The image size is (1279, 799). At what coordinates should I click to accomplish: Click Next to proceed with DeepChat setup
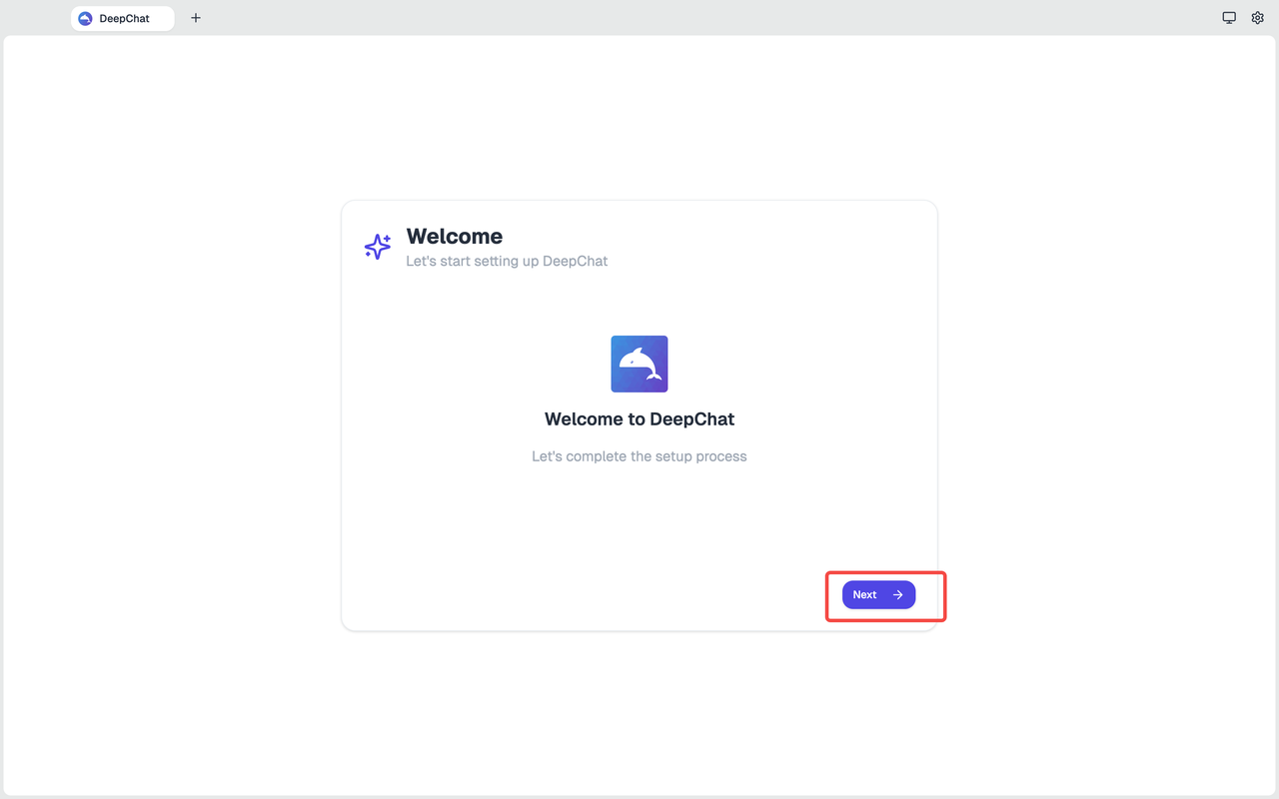click(877, 594)
